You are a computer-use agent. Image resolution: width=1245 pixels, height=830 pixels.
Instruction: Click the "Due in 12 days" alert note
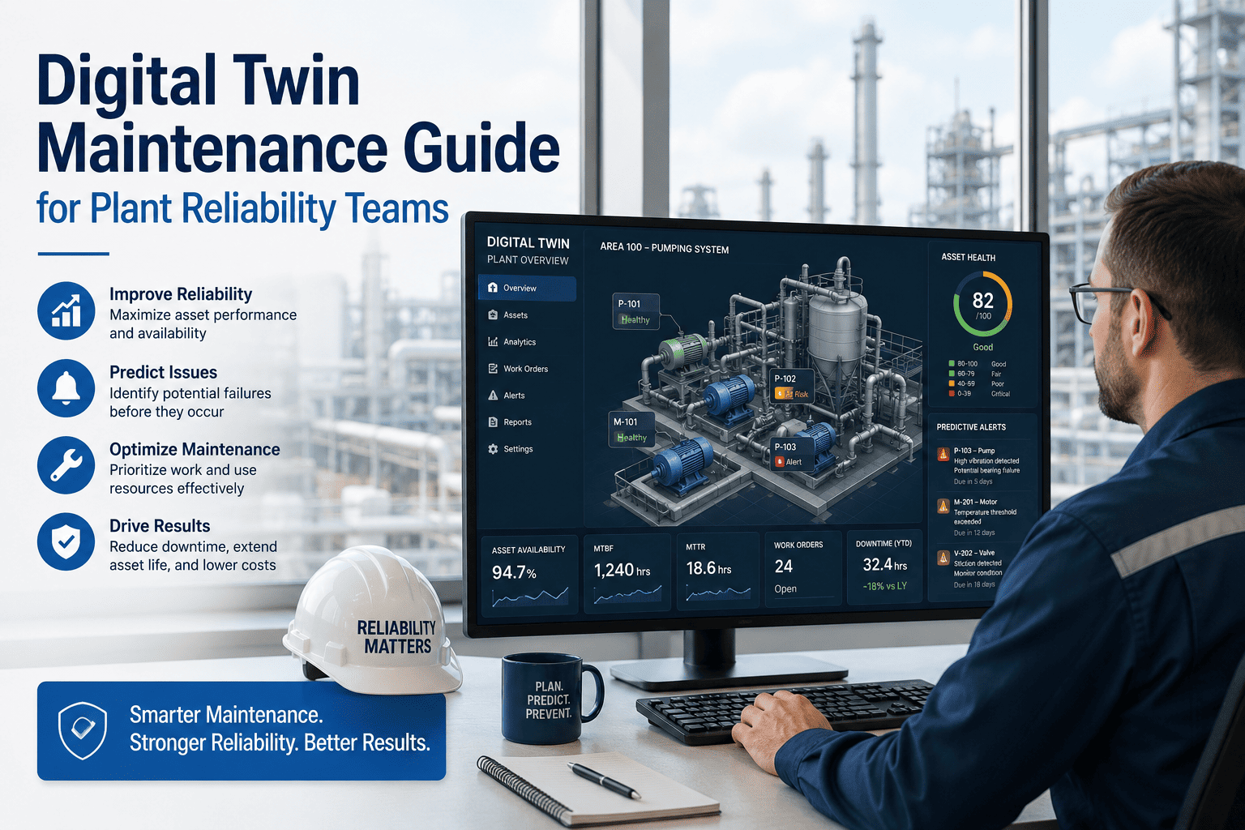[x=974, y=533]
